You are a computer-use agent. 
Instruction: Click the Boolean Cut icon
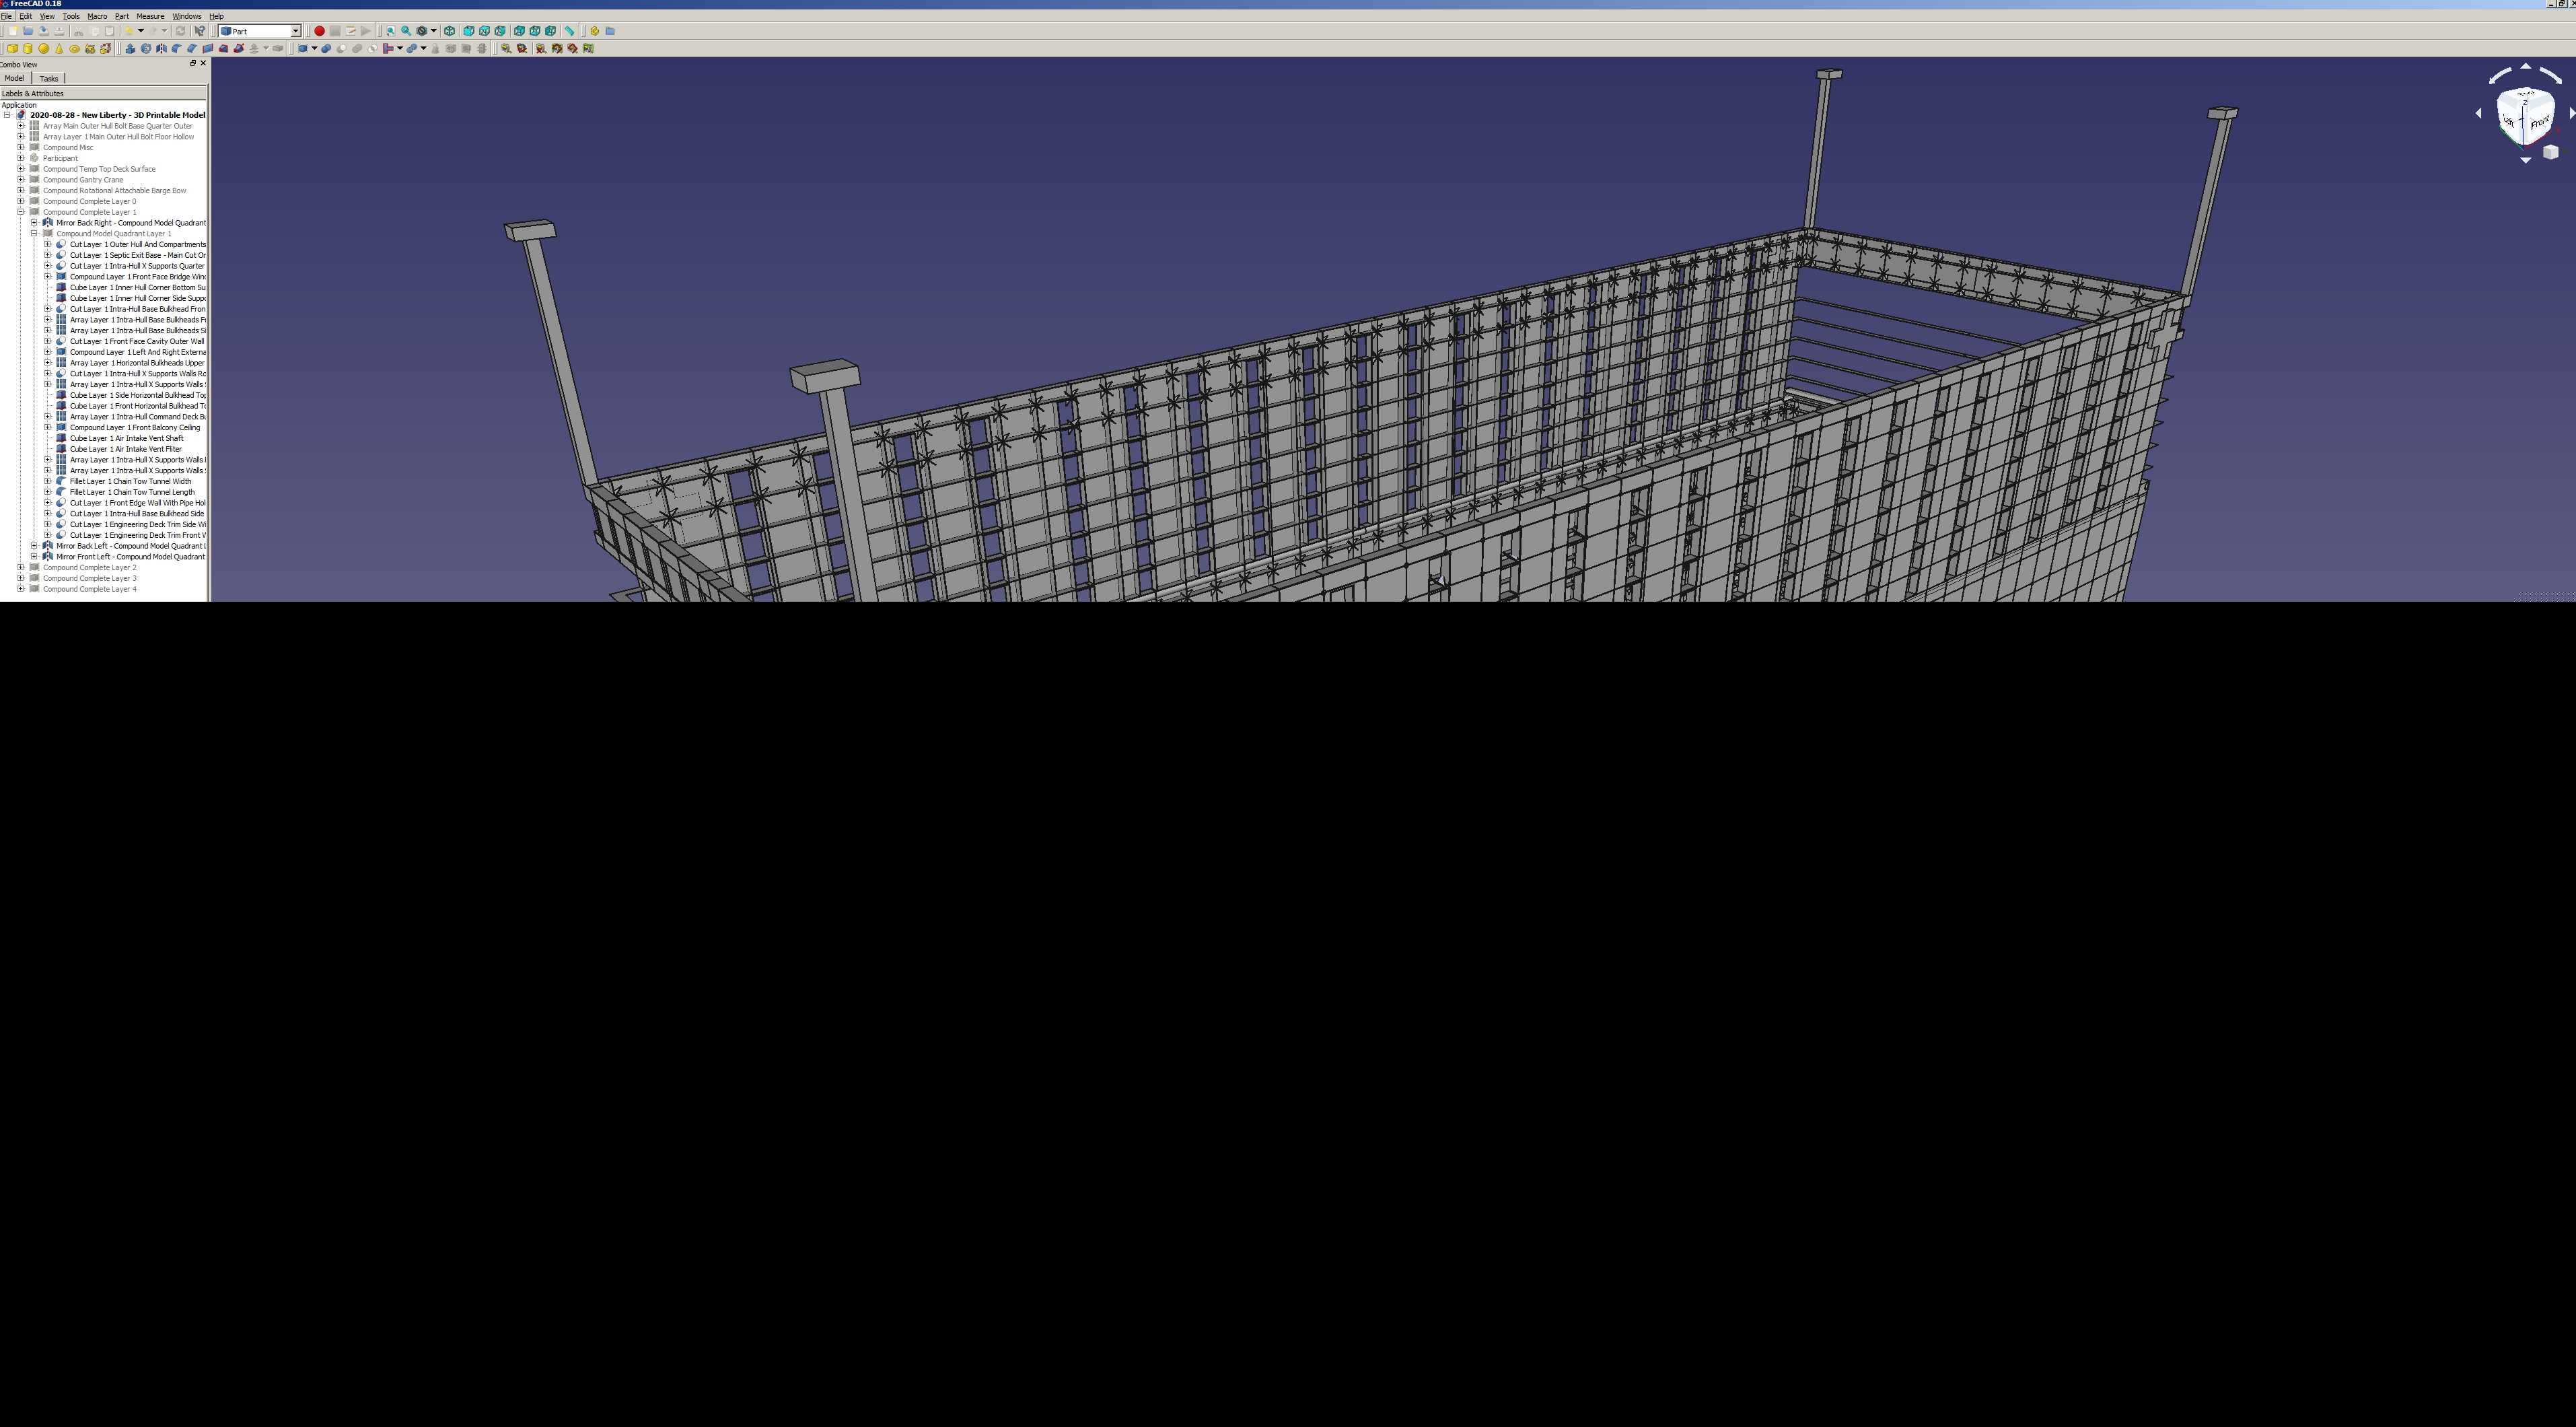pyautogui.click(x=341, y=48)
